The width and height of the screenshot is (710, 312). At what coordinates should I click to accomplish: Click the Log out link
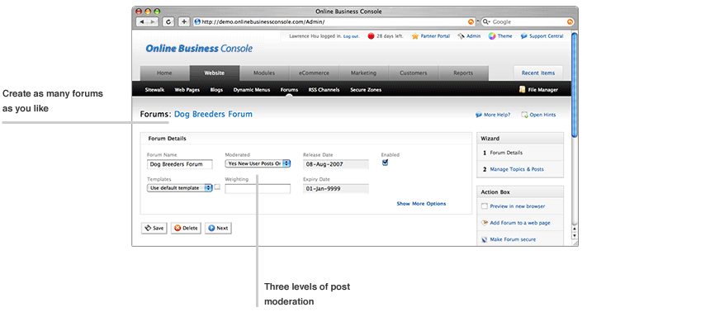click(352, 36)
